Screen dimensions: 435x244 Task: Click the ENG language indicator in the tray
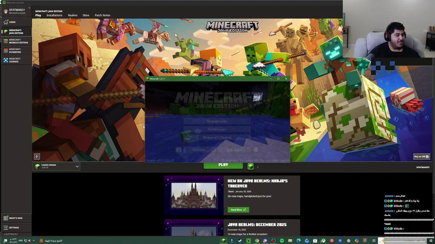pos(20,241)
